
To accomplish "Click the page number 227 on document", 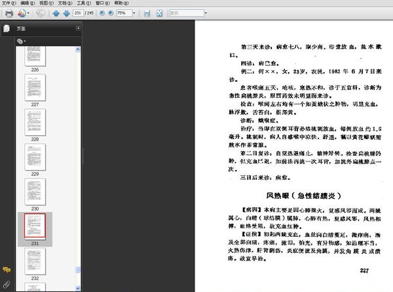I will pyautogui.click(x=364, y=270).
